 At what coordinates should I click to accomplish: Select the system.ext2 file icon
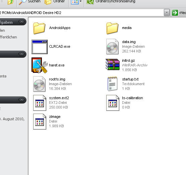click(x=40, y=103)
